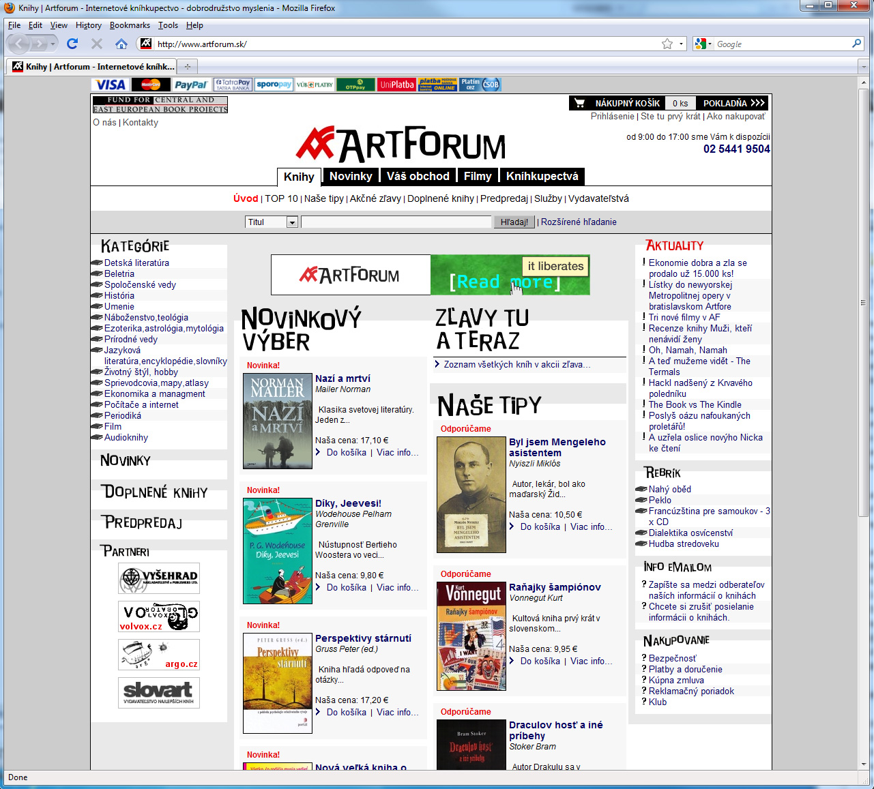
Task: Click the Forward navigation arrow
Action: tap(40, 44)
